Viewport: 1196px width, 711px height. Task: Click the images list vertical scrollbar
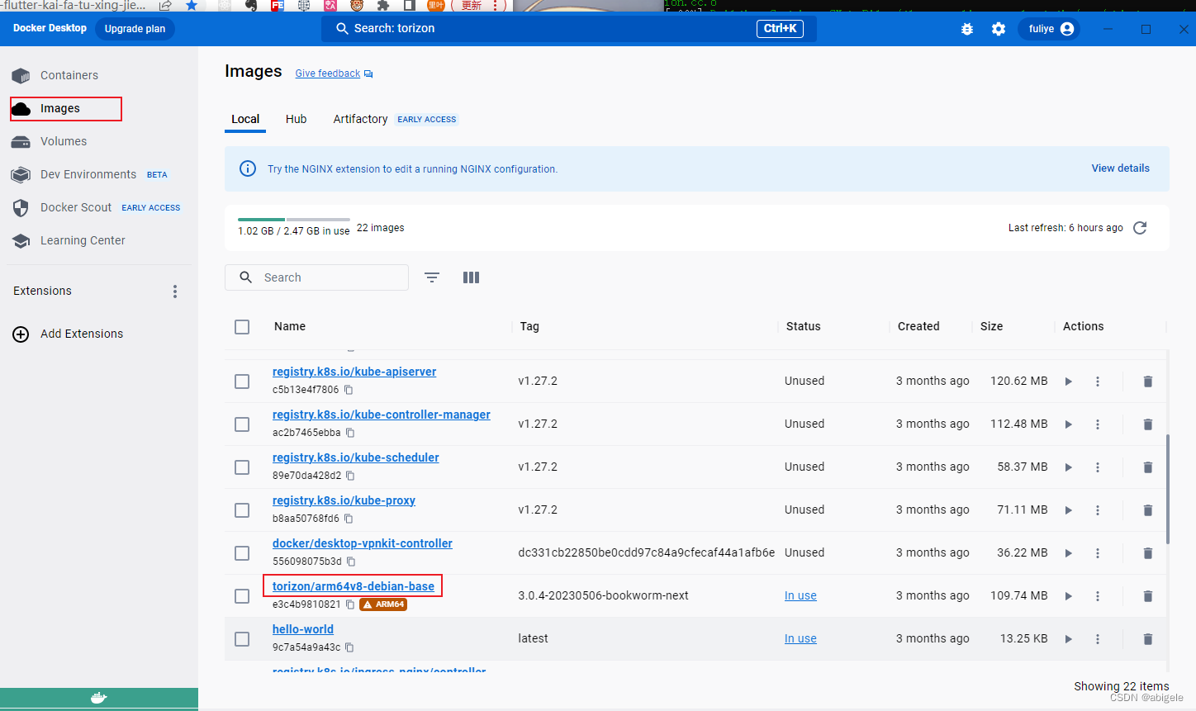click(1167, 489)
